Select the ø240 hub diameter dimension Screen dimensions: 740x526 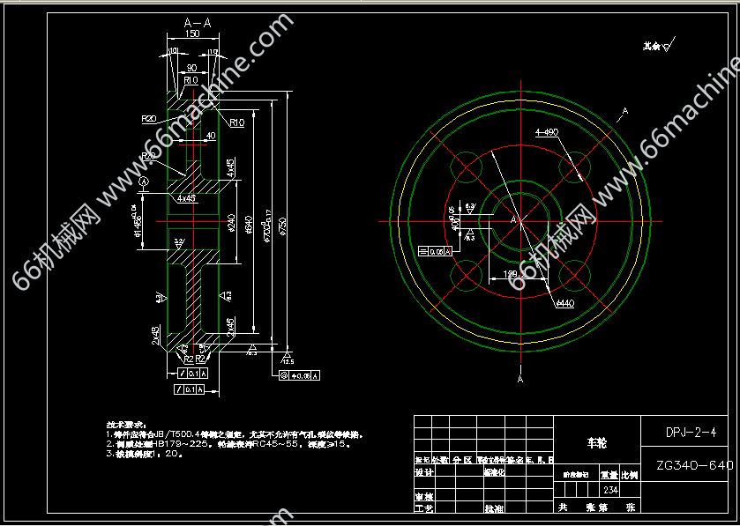231,225
